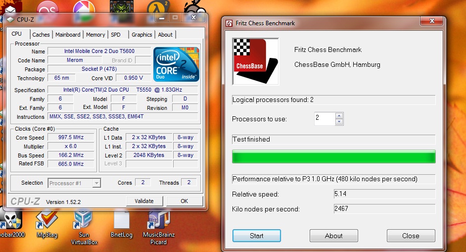Select the CPU tab
Image resolution: width=466 pixels, height=252 pixels.
pyautogui.click(x=17, y=34)
